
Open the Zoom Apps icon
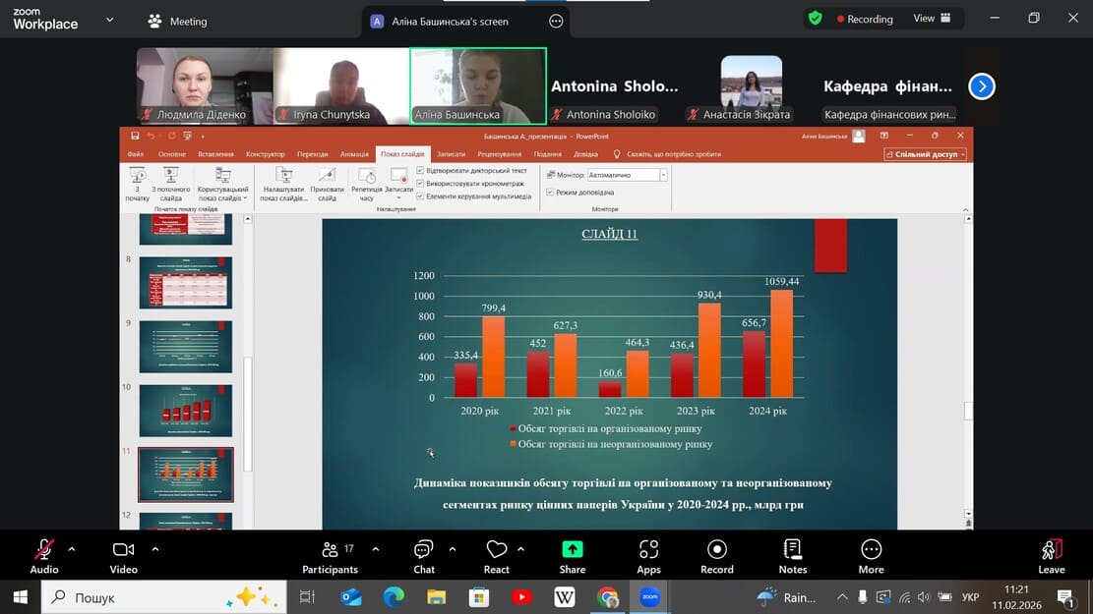tap(648, 550)
